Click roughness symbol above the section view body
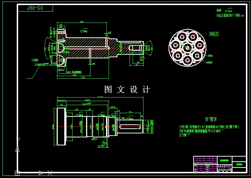 tap(84, 31)
